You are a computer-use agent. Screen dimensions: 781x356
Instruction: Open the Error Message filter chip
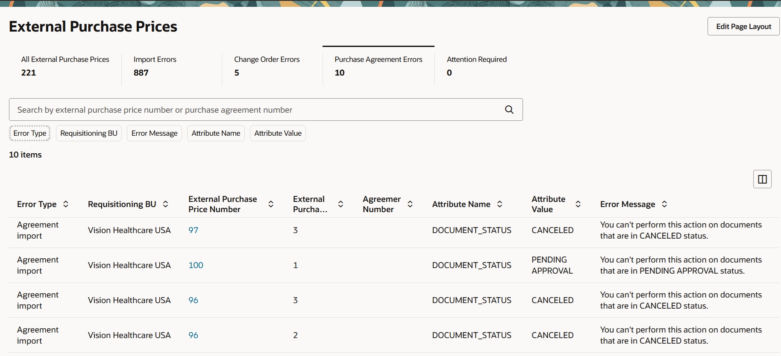(154, 133)
